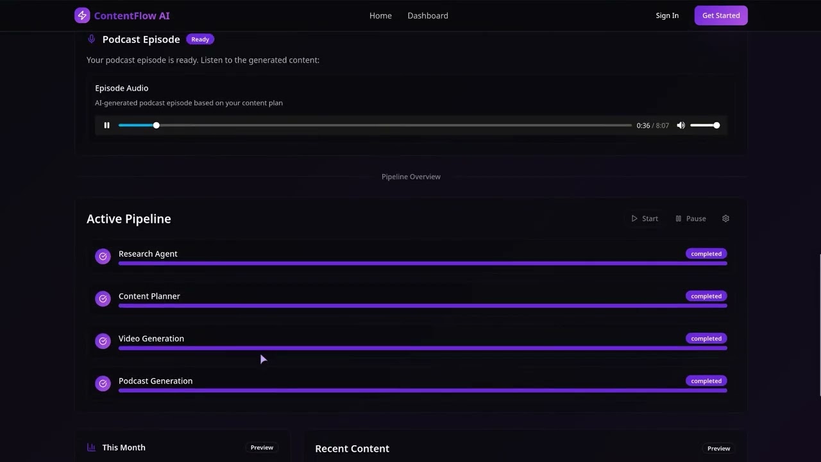The height and width of the screenshot is (462, 821).
Task: Mute the audio with the speaker icon
Action: click(681, 125)
